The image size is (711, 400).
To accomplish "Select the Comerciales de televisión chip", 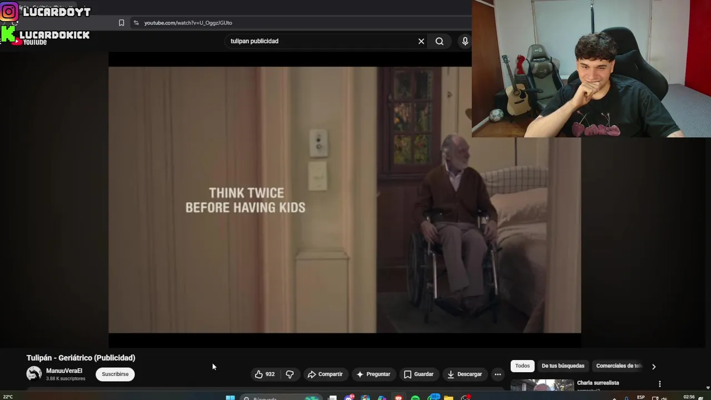I will tap(618, 366).
